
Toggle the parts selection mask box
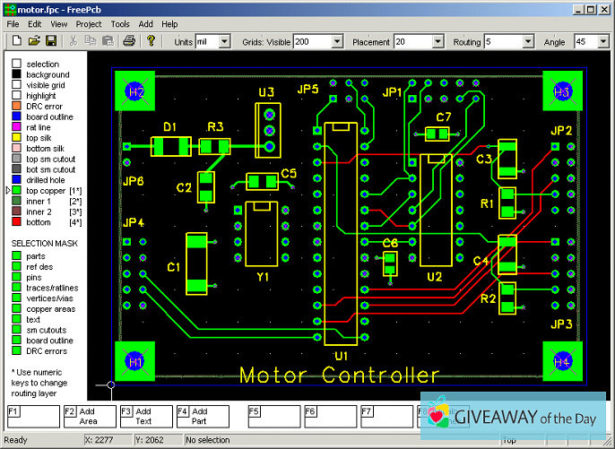tap(16, 257)
